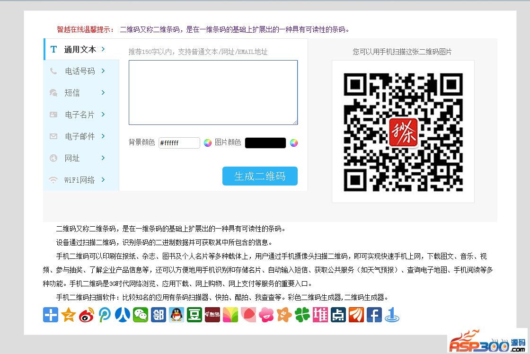Image resolution: width=530 pixels, height=354 pixels.
Task: Click chevron arrow next to 短信
Action: point(103,92)
